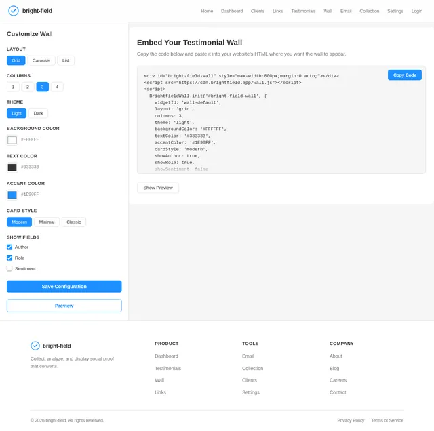
Task: Click the bright-field logo icon in footer
Action: coord(35,346)
